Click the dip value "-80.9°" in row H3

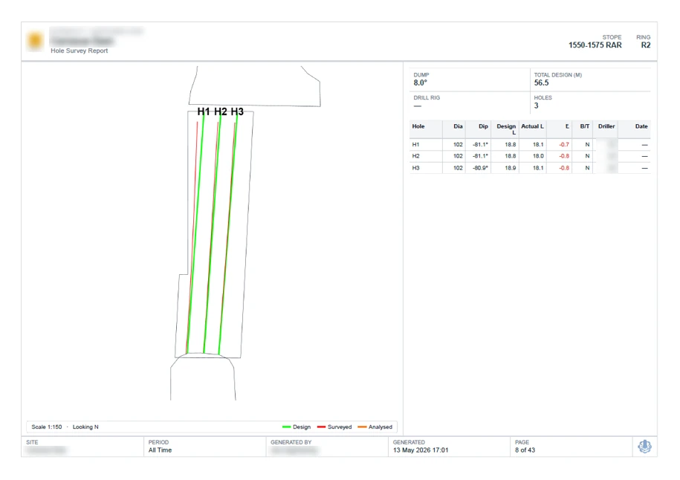tap(480, 168)
